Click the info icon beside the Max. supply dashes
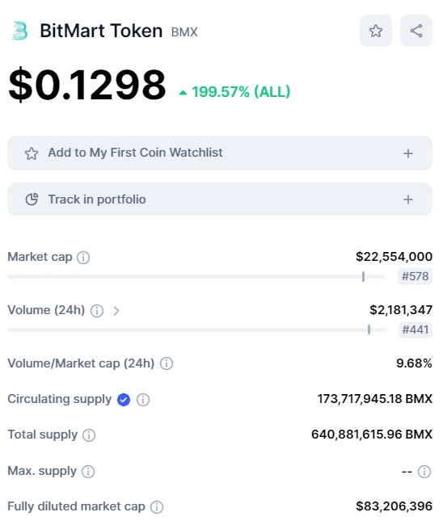443x529 pixels. 424,472
